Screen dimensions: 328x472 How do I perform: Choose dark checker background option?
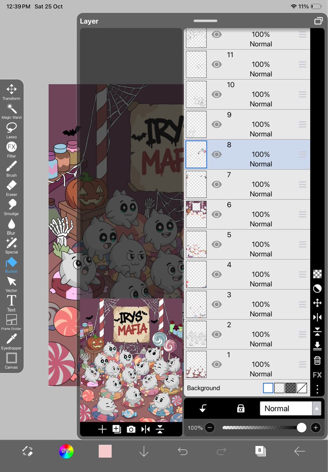click(290, 388)
